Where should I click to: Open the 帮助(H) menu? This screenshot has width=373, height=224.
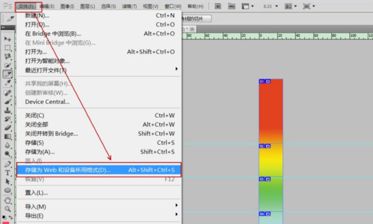[196, 7]
